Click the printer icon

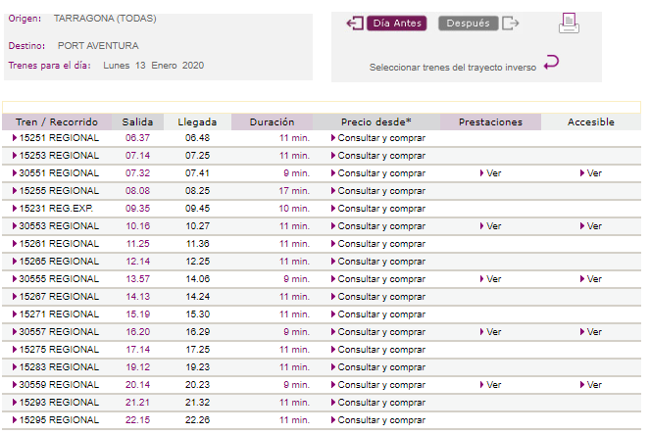coord(569,23)
